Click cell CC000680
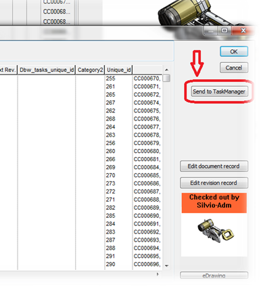 [147, 151]
